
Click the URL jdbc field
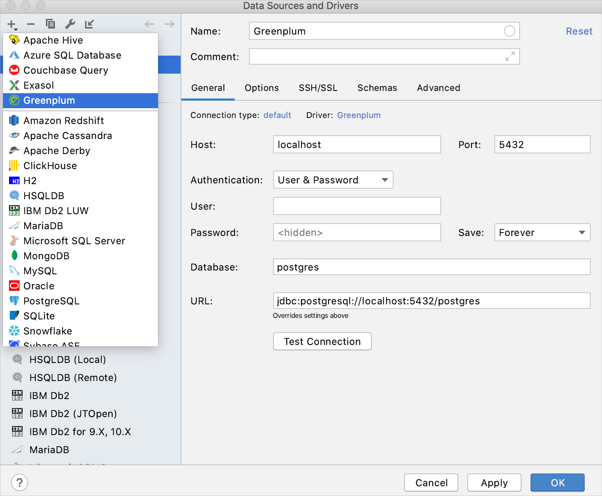click(432, 301)
